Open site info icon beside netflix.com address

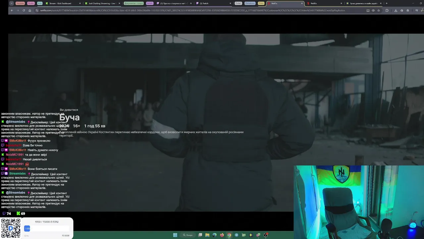click(x=37, y=10)
